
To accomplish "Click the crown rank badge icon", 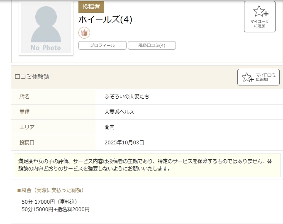I will [x=84, y=33].
